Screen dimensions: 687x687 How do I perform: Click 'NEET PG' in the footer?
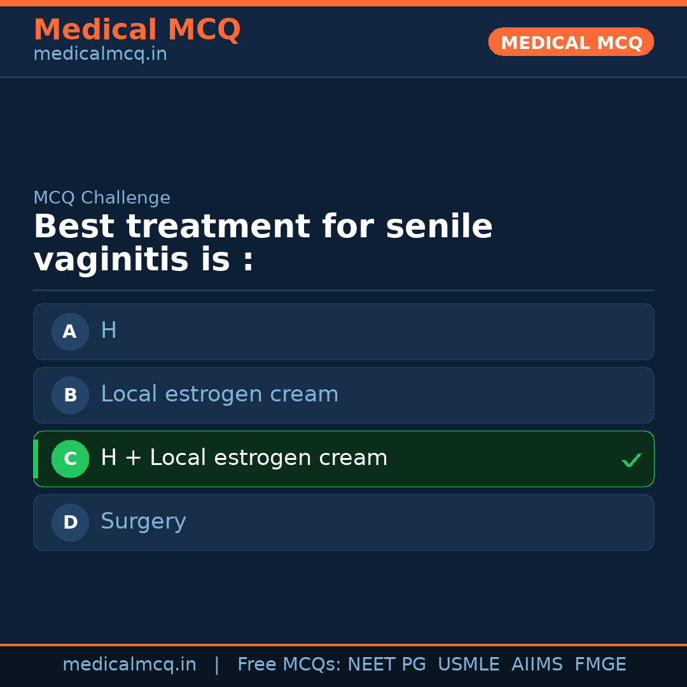pos(387,665)
